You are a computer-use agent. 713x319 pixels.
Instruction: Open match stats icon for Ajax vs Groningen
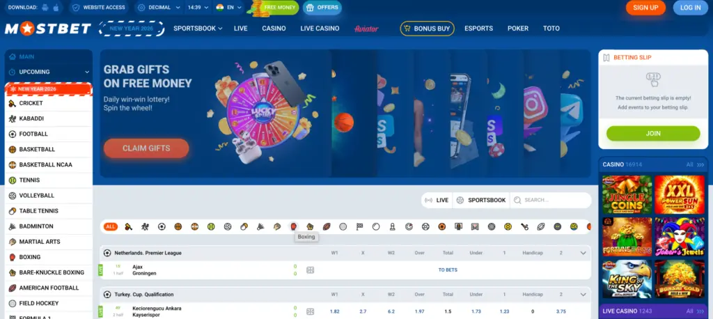pyautogui.click(x=310, y=270)
